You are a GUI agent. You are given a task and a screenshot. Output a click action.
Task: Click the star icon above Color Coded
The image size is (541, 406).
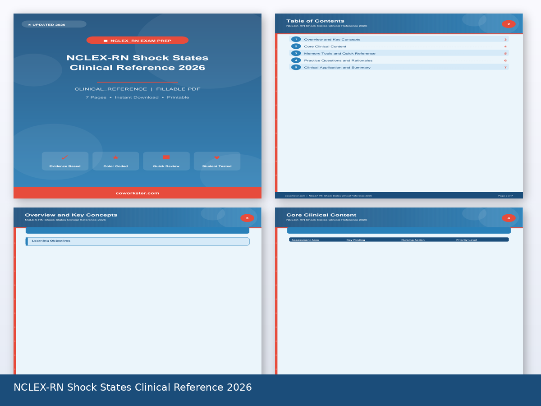click(x=115, y=157)
